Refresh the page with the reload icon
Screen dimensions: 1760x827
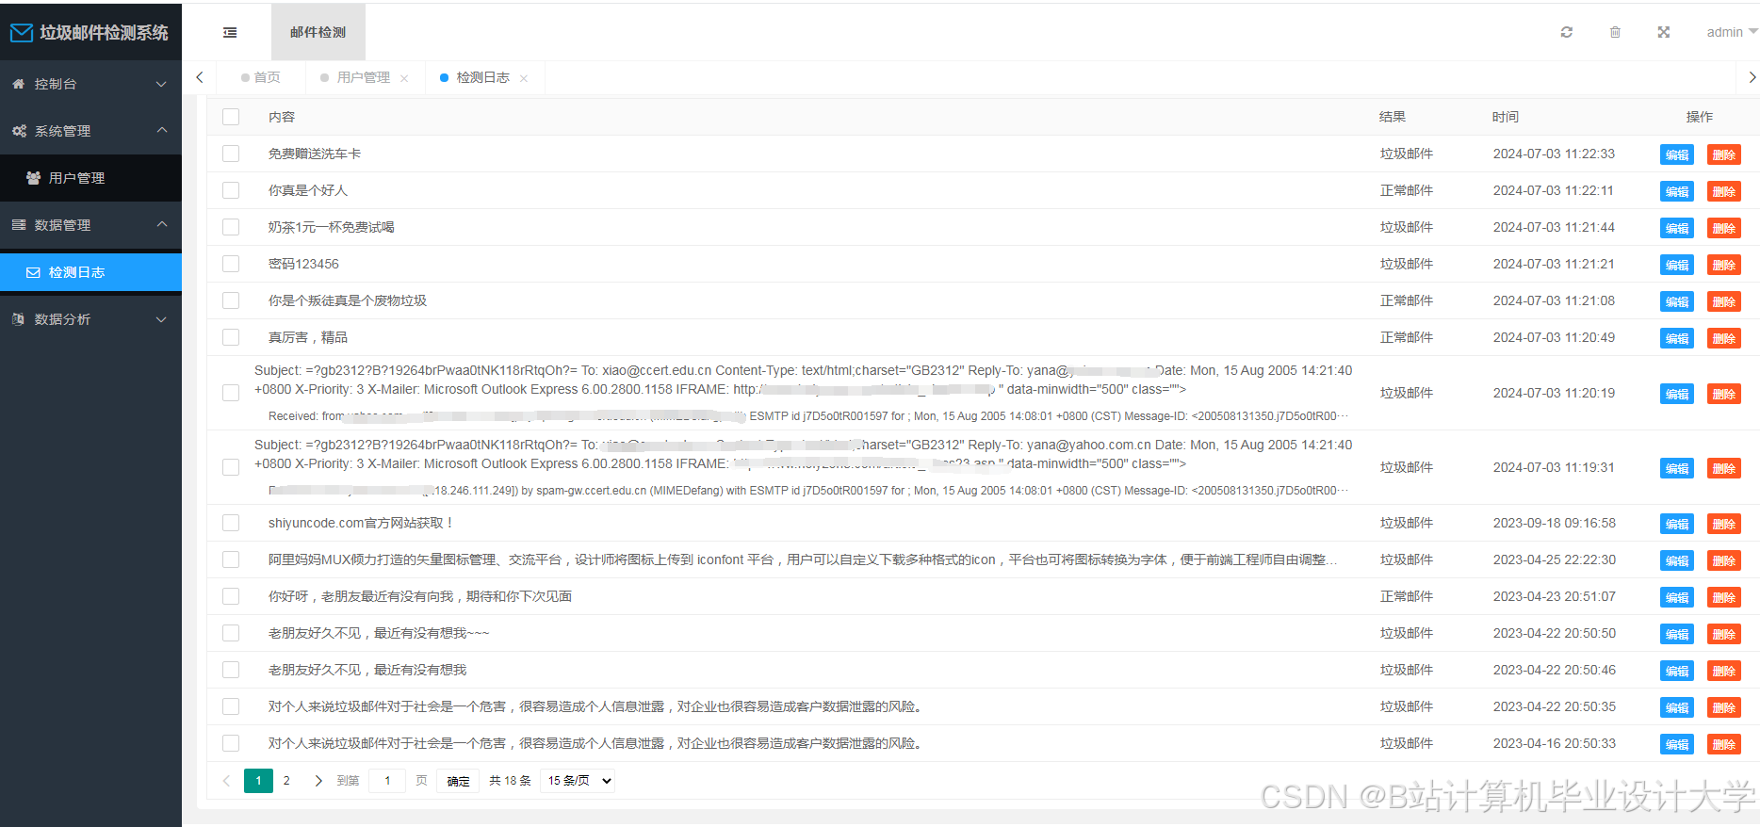(1567, 32)
